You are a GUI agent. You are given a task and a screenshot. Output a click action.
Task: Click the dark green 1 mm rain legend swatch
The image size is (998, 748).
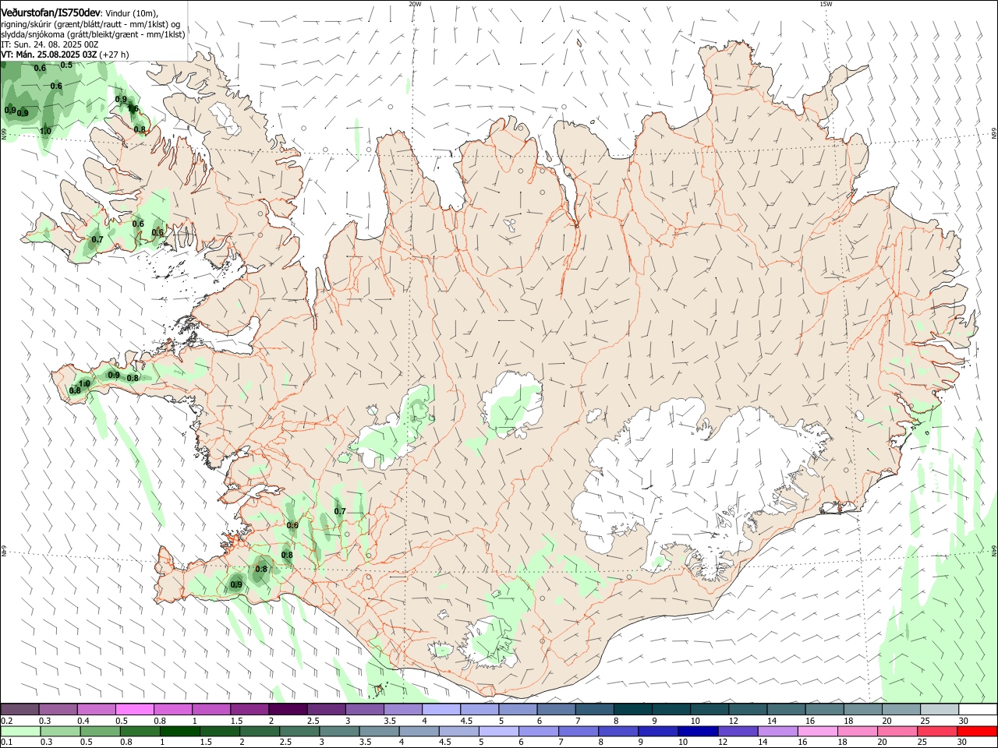pyautogui.click(x=179, y=732)
